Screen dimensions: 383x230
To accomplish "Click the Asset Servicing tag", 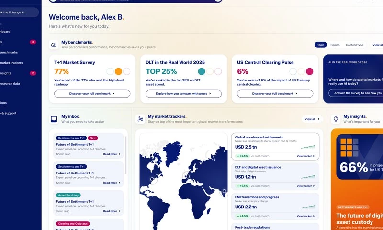I will click(68, 195).
